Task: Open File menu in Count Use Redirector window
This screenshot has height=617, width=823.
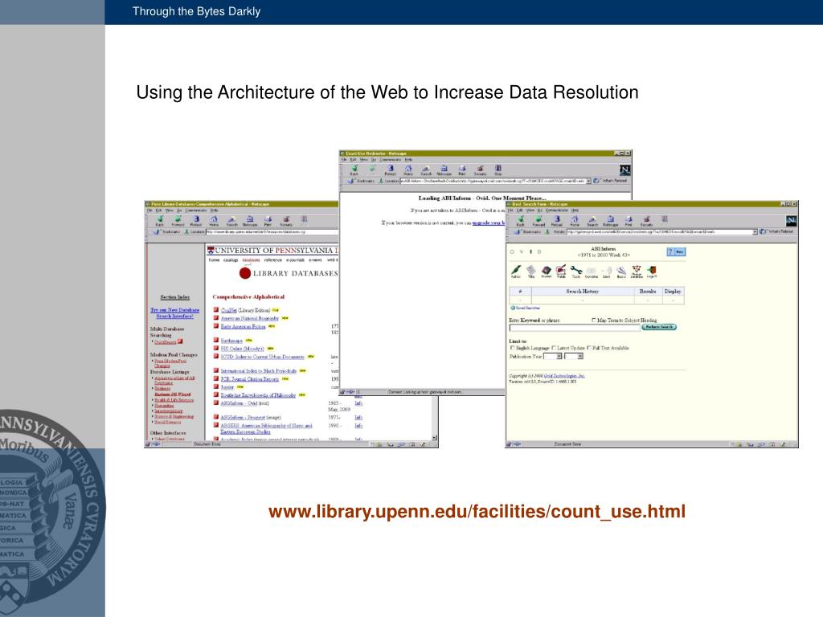Action: (344, 160)
